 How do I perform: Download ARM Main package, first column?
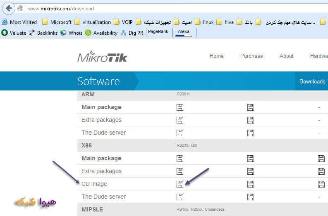(x=180, y=107)
